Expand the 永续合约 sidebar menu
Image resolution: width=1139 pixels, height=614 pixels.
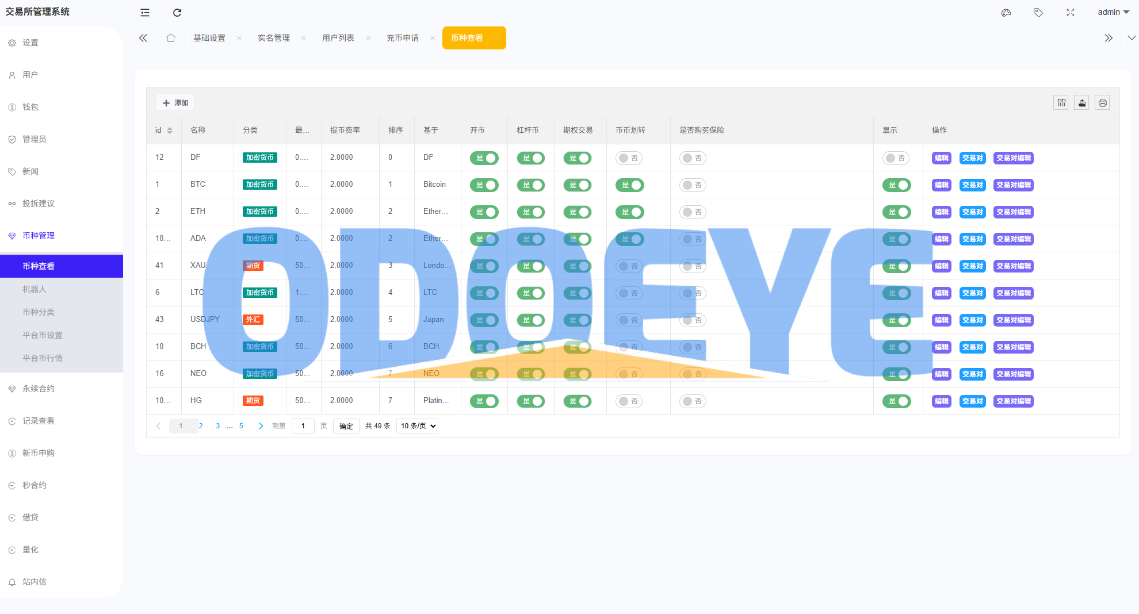[x=39, y=389]
